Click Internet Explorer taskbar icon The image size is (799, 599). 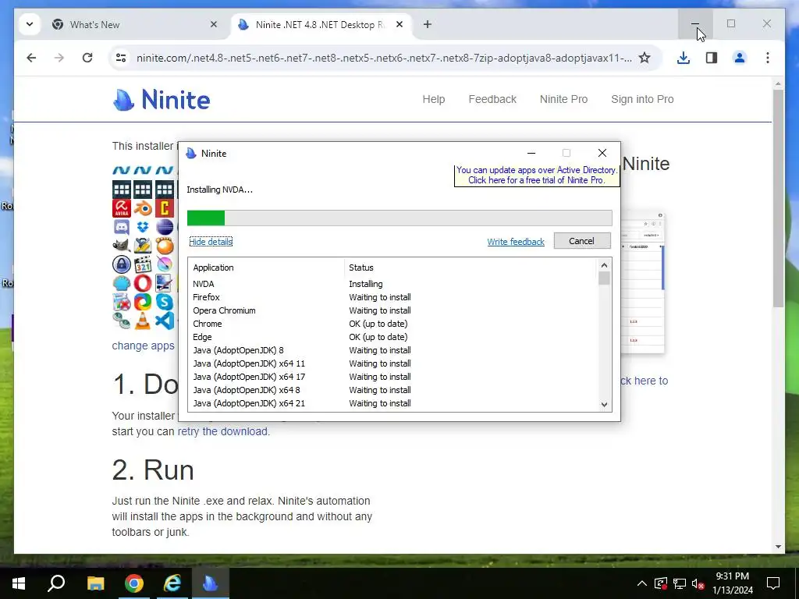[x=172, y=583]
